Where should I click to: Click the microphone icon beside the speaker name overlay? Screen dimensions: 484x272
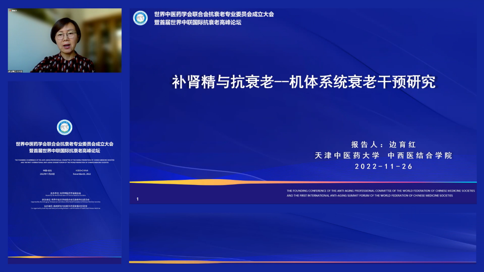point(9,71)
